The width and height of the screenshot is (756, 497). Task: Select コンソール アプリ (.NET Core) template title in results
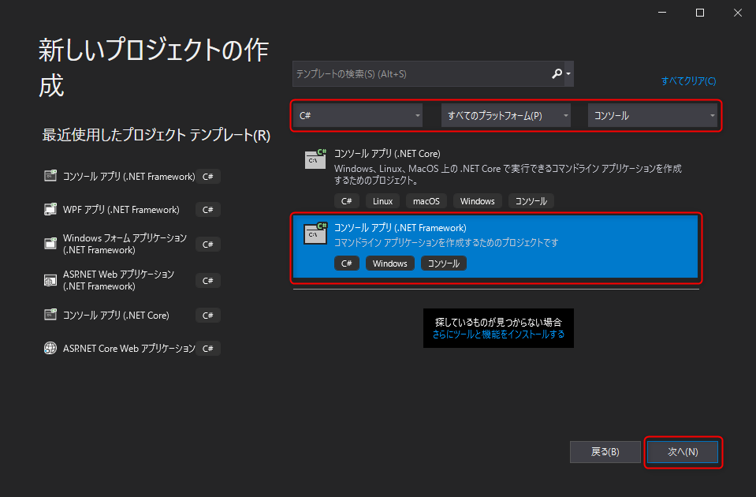[x=387, y=154]
